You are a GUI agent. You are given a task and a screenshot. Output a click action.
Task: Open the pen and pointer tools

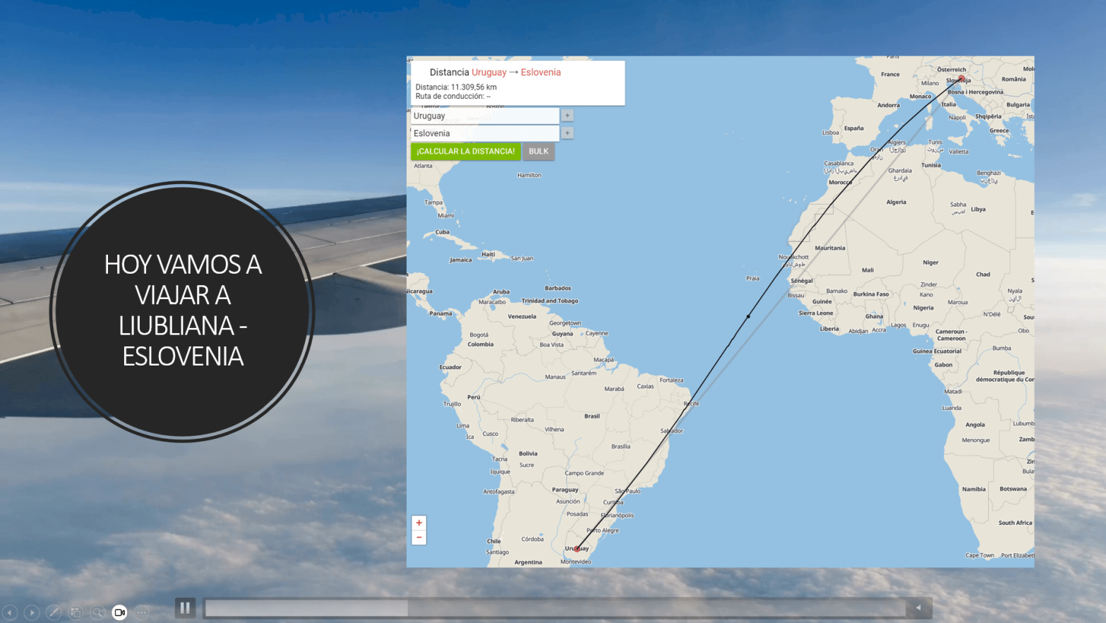click(54, 612)
